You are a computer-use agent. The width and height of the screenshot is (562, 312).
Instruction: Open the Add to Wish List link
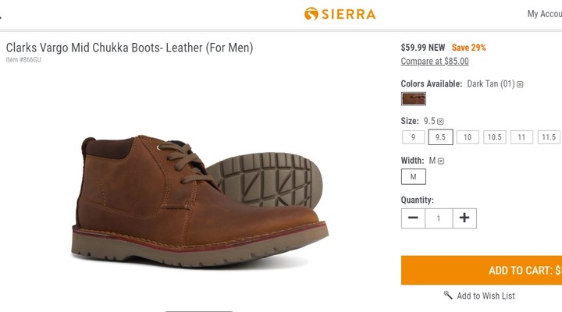(x=486, y=296)
